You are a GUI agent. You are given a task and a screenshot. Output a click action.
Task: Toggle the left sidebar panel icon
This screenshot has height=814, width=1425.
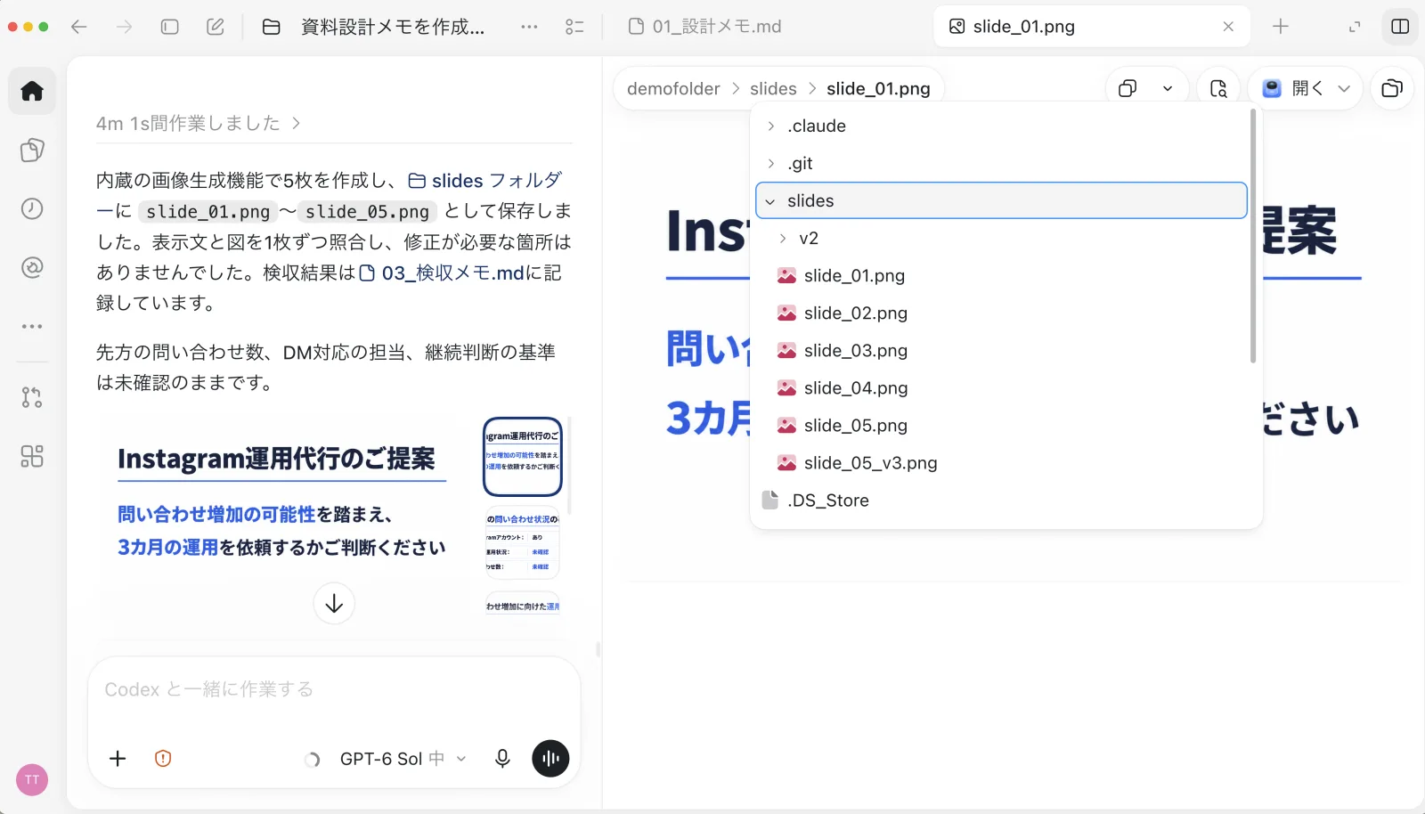[170, 27]
